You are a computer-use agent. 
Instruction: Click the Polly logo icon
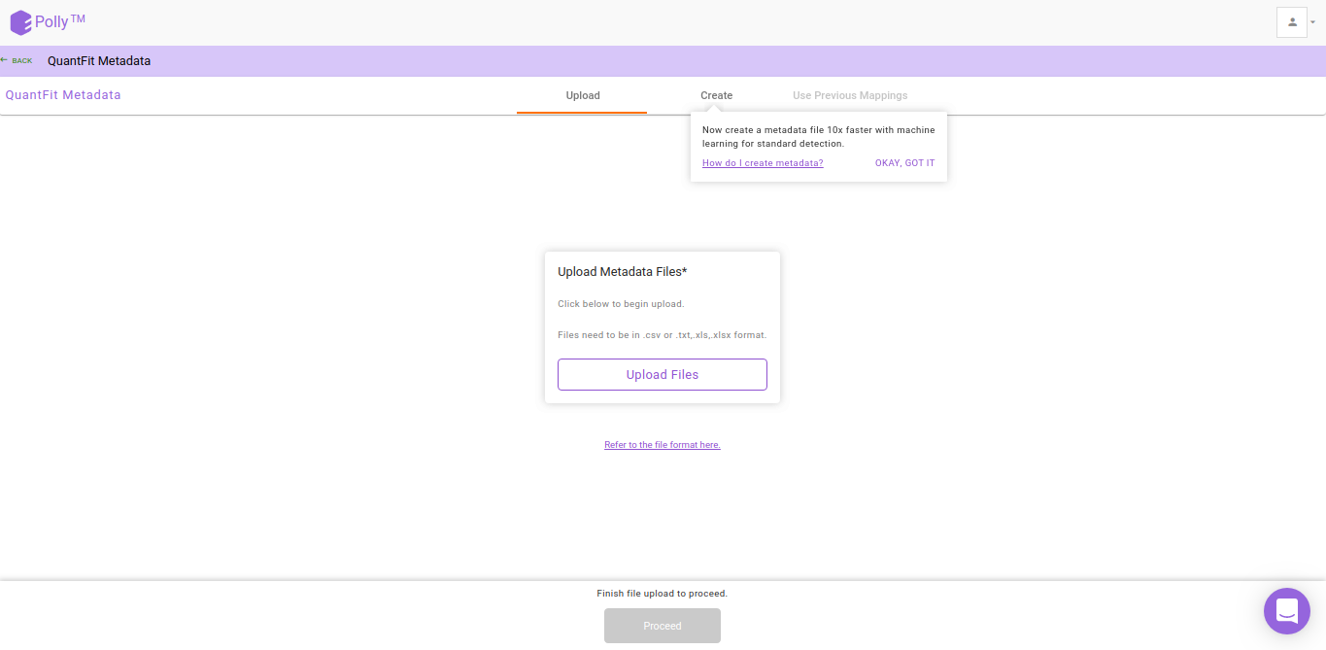[x=20, y=22]
